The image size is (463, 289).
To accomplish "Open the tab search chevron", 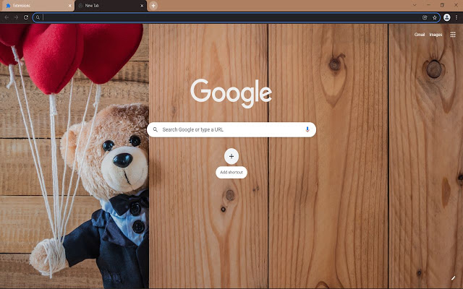I will coord(415,5).
